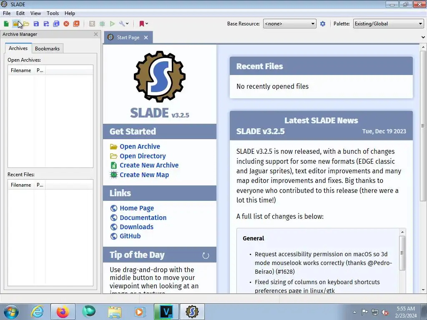The height and width of the screenshot is (320, 427).
Task: Click the New Archive toolbar icon
Action: click(6, 24)
